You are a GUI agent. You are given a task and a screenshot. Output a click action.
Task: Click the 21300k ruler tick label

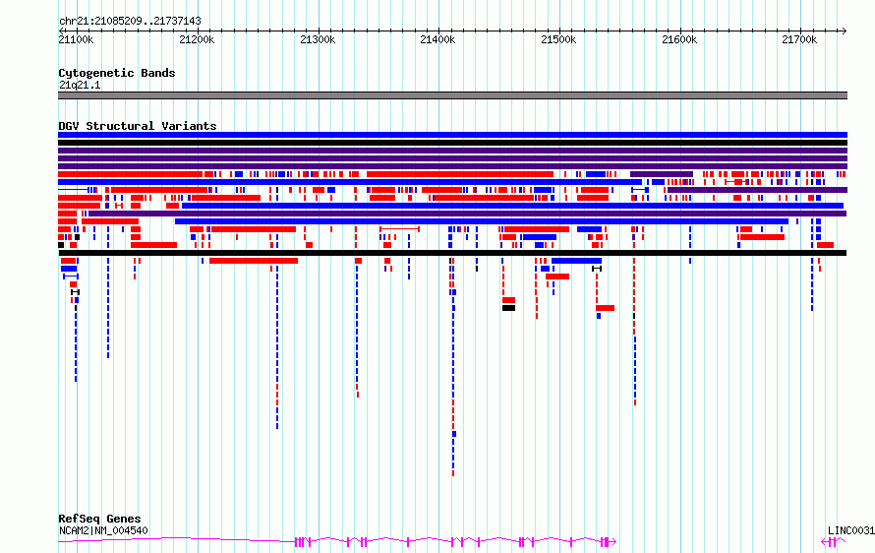point(318,39)
